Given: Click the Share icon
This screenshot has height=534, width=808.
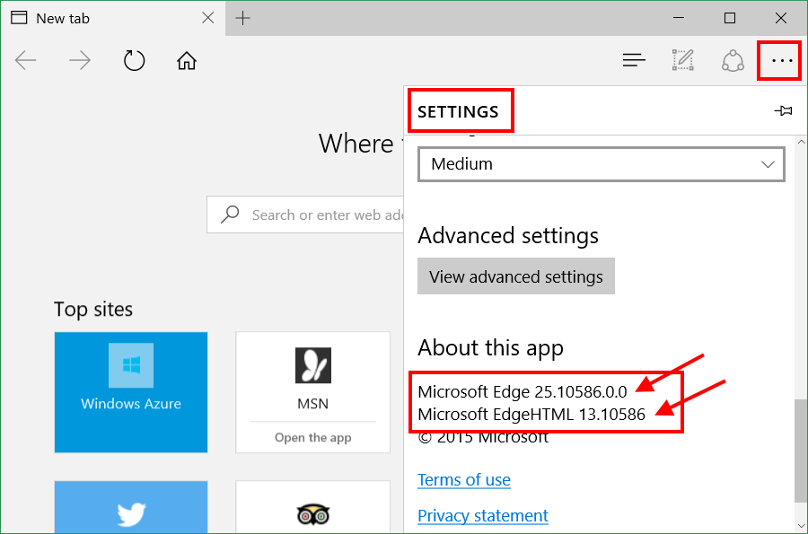Looking at the screenshot, I should [733, 60].
